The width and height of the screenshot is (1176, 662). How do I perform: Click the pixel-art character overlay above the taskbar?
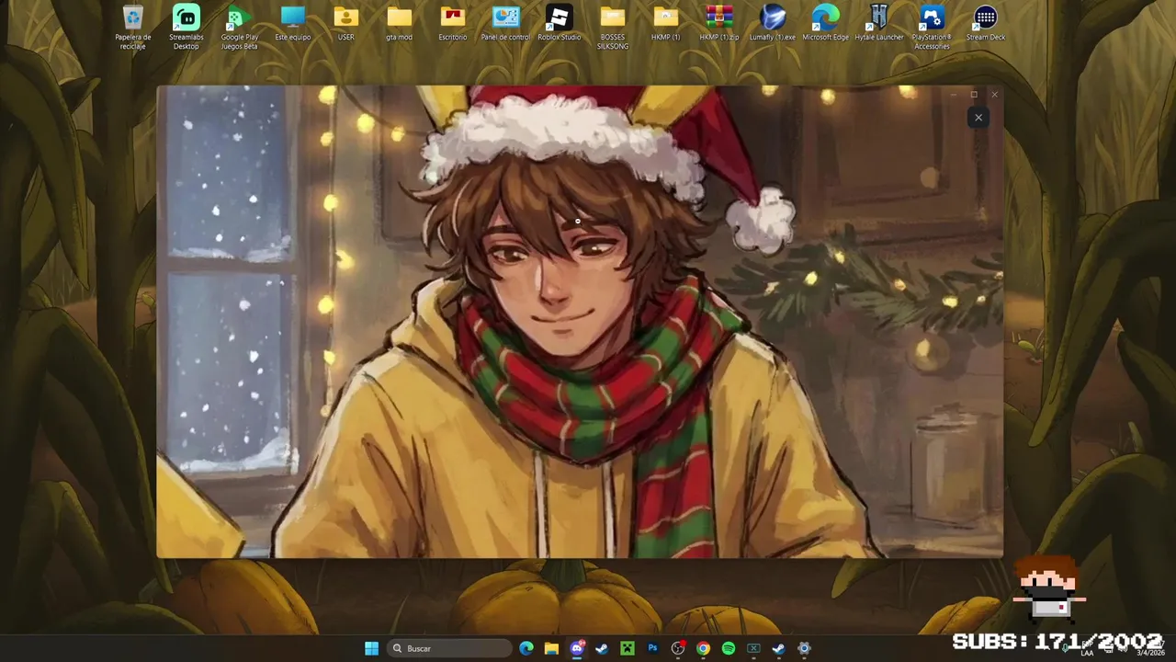pyautogui.click(x=1049, y=588)
